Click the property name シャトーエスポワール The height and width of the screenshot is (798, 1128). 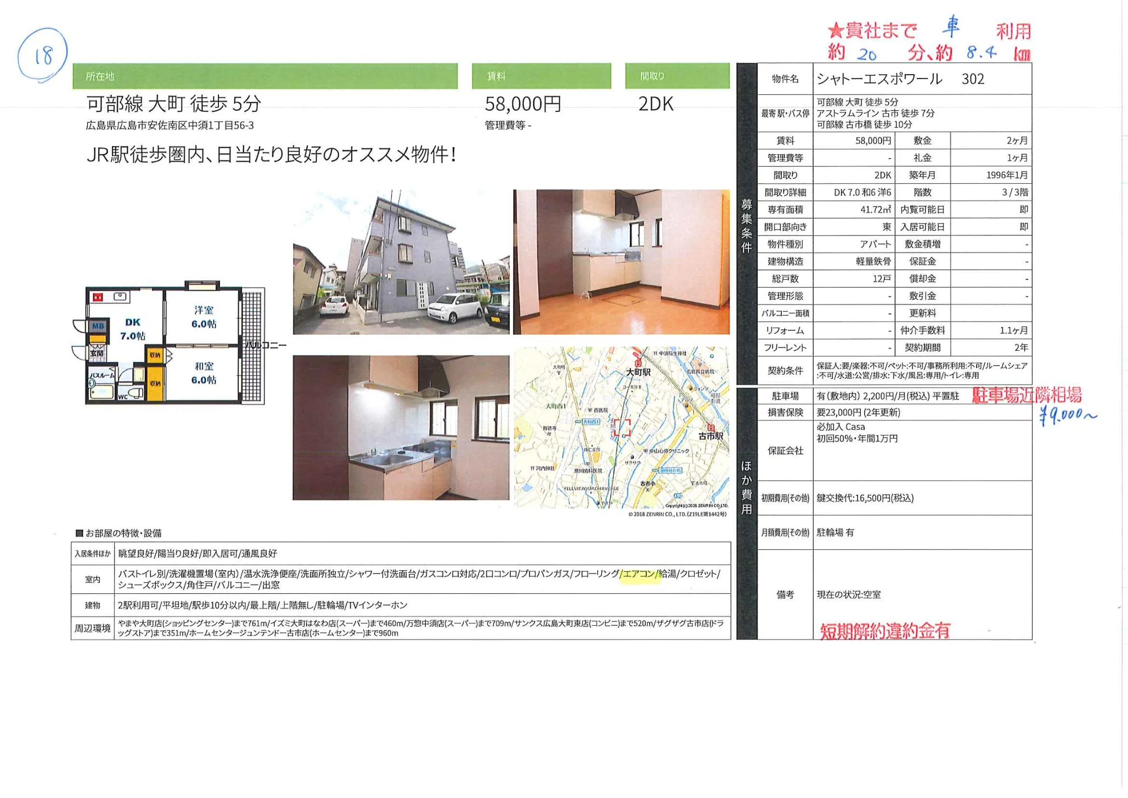(x=879, y=79)
